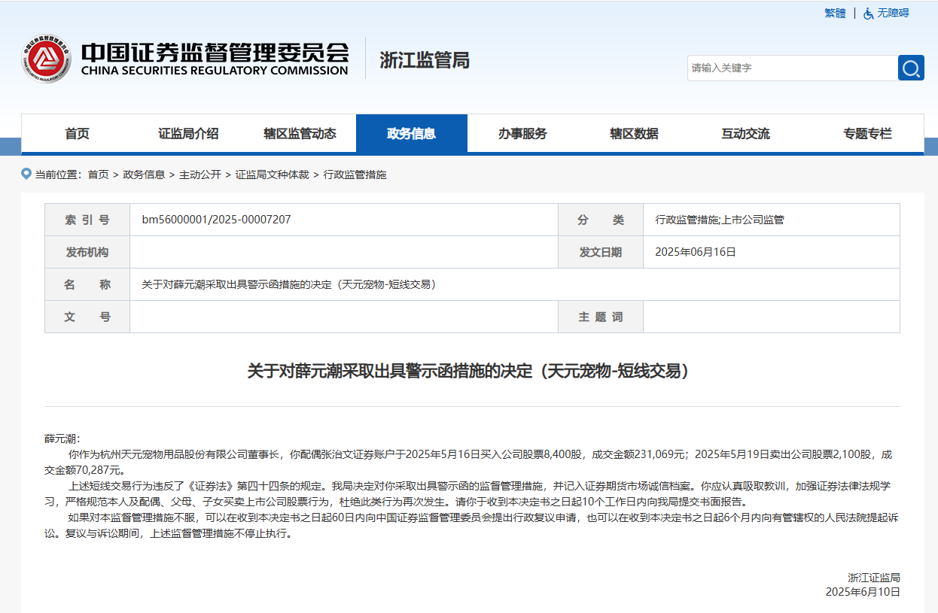Click the 浙江监管局 header title
The height and width of the screenshot is (613, 938).
point(425,60)
